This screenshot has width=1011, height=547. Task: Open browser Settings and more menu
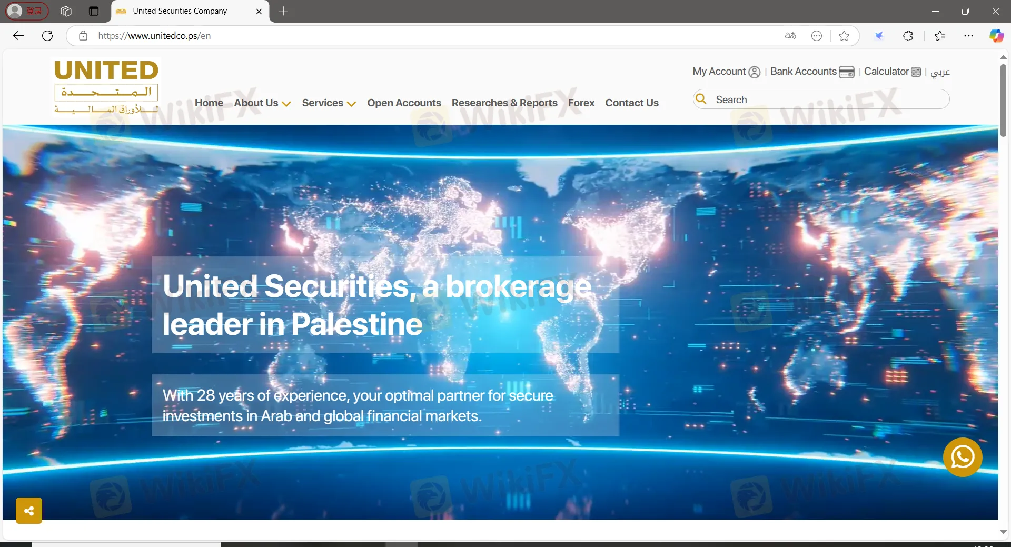969,36
